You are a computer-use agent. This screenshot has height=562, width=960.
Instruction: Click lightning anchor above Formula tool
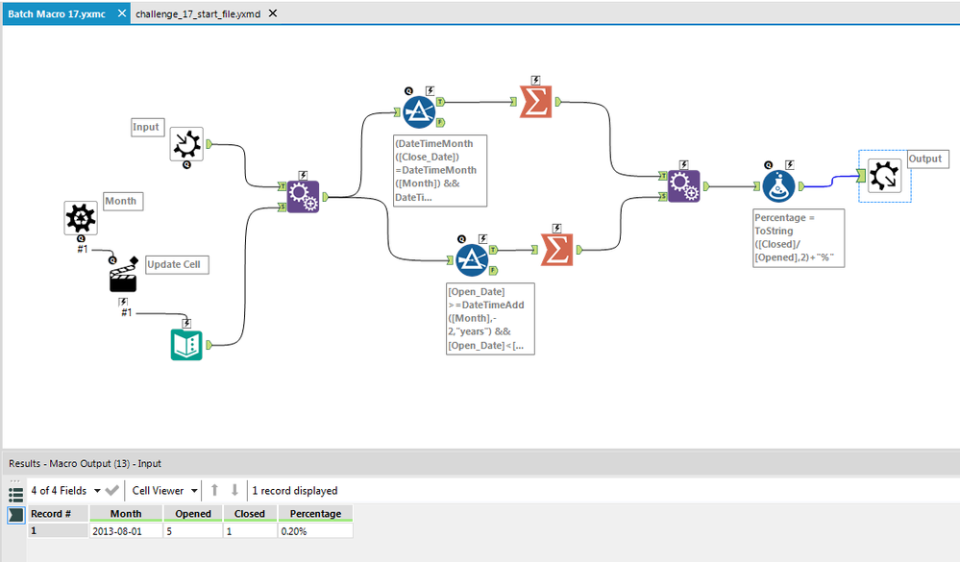click(x=790, y=164)
